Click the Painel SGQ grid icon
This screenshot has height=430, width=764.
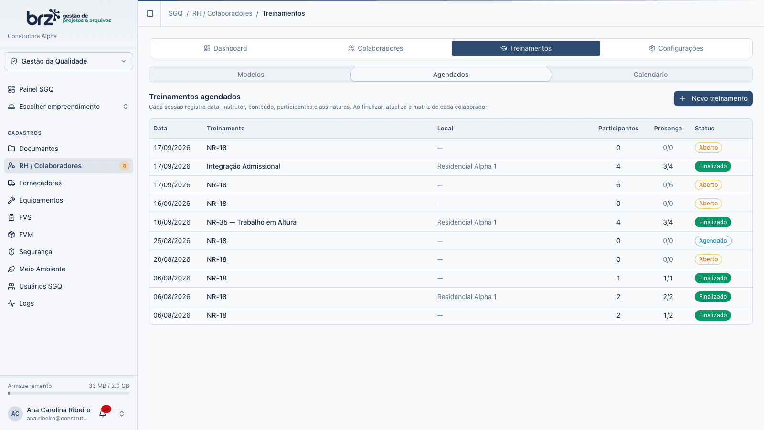coord(11,89)
